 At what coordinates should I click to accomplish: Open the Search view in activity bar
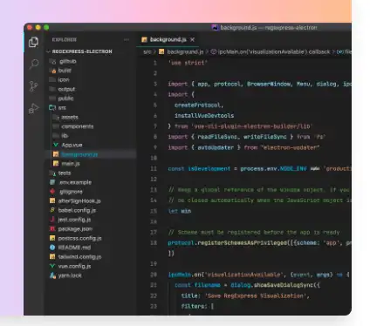tap(34, 64)
